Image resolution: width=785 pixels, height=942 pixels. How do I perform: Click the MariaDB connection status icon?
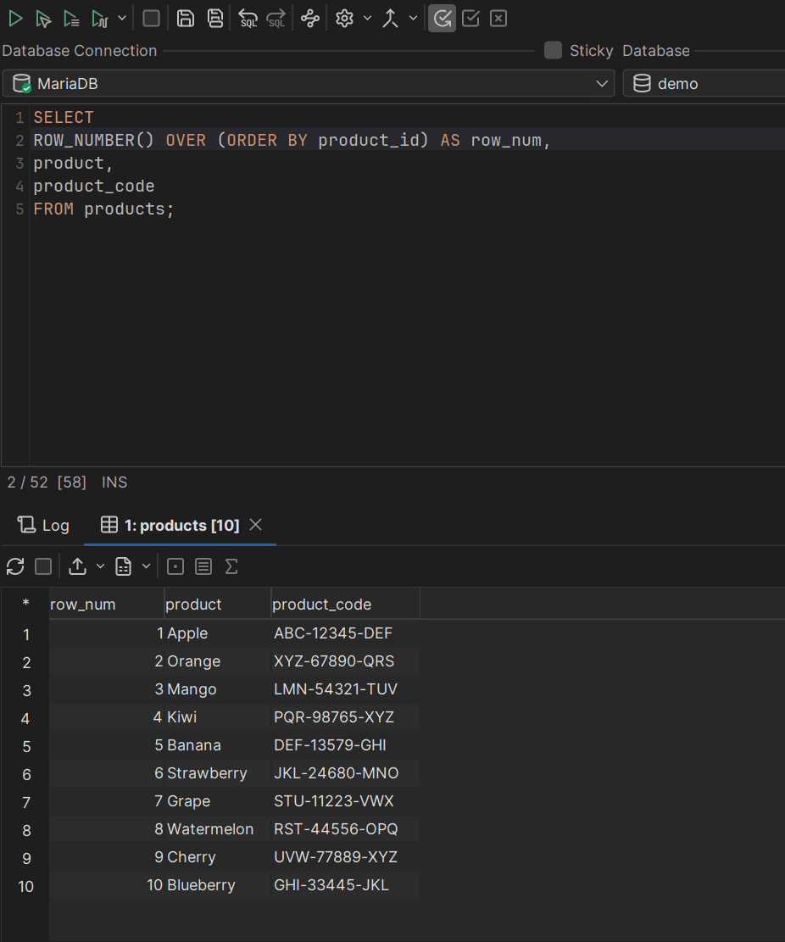point(22,83)
